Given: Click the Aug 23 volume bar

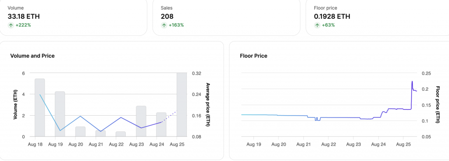Looking at the screenshot, I should pos(141,121).
